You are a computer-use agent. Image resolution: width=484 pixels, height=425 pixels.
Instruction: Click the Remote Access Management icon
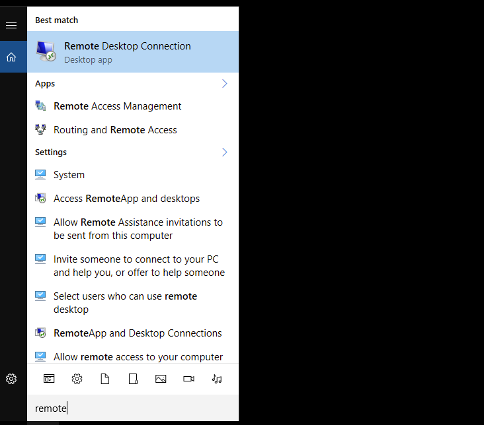[x=40, y=106]
